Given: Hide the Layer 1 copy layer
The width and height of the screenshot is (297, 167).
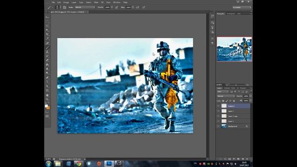Looking at the screenshot, I should pyautogui.click(x=218, y=116).
